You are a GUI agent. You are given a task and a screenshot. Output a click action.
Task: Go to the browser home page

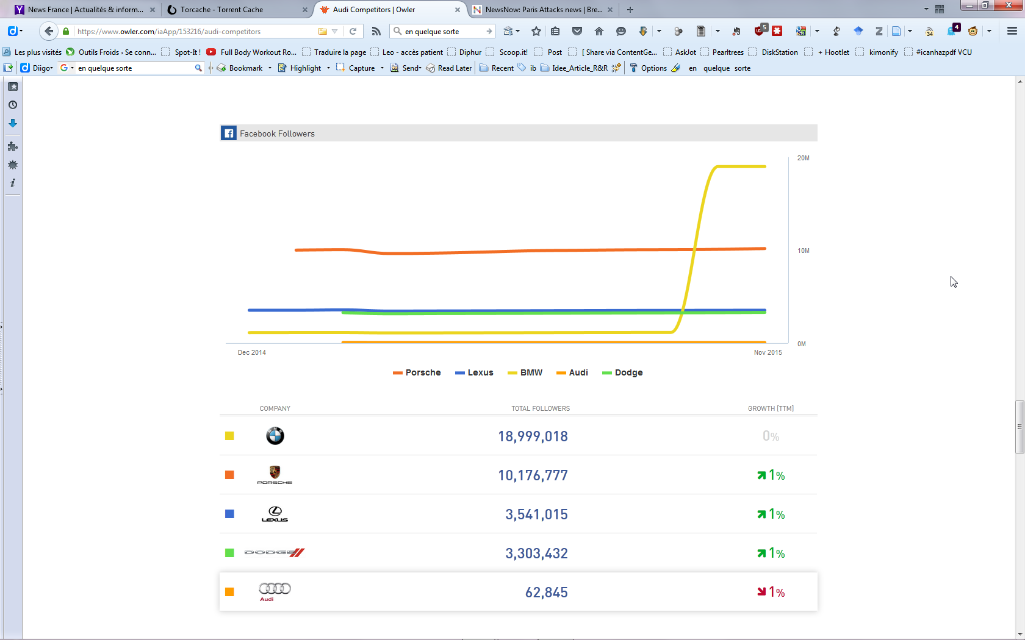599,31
